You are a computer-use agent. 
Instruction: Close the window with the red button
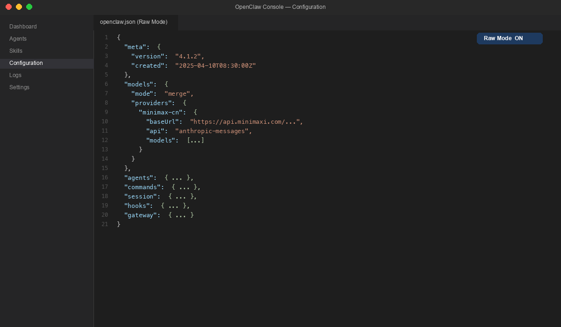coord(8,7)
